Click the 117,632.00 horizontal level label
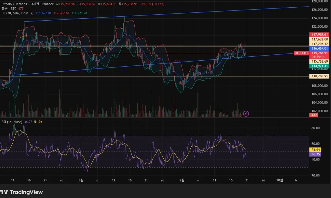The width and height of the screenshot is (331, 198). [x=319, y=39]
